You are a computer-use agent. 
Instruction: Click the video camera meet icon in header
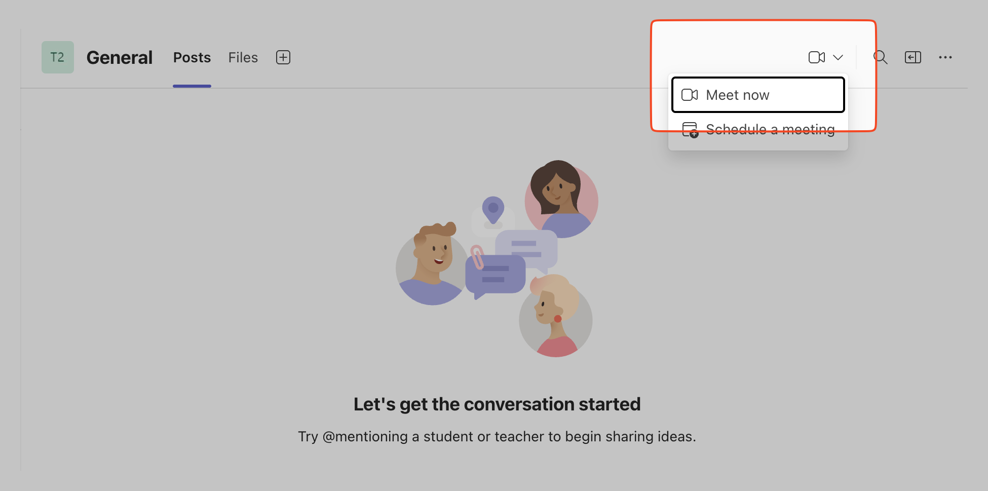(816, 57)
